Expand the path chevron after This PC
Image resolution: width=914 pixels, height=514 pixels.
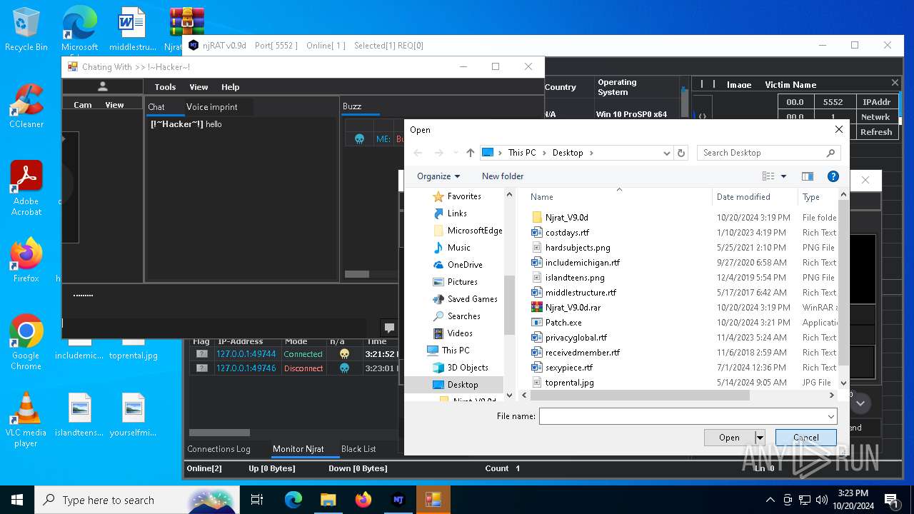[x=544, y=153]
